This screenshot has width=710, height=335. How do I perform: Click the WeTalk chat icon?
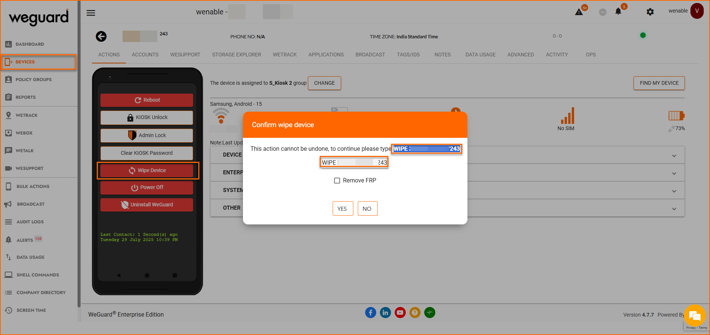click(x=8, y=150)
